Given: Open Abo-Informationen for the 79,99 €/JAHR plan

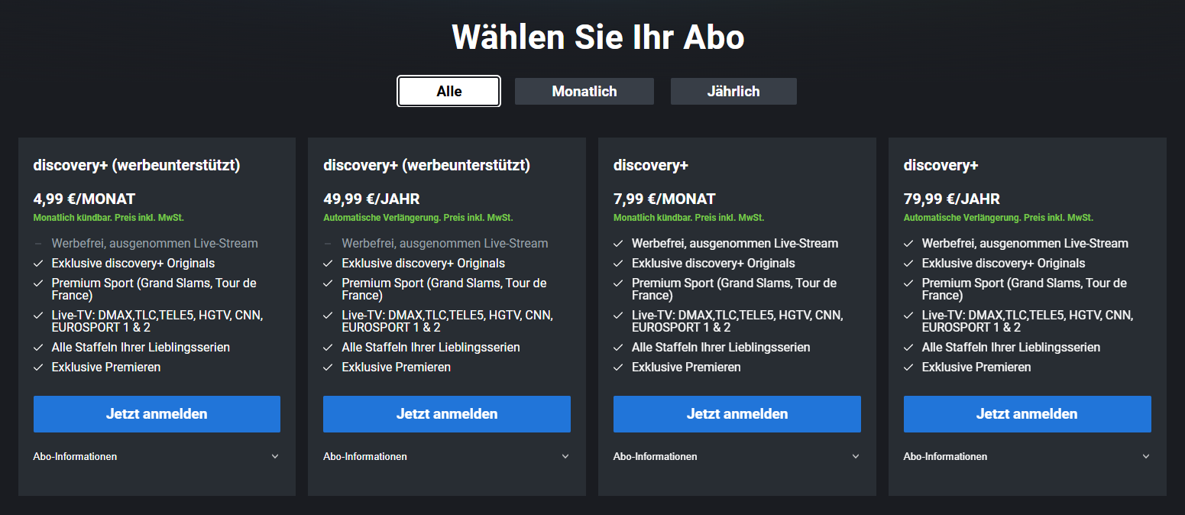Looking at the screenshot, I should point(1027,456).
